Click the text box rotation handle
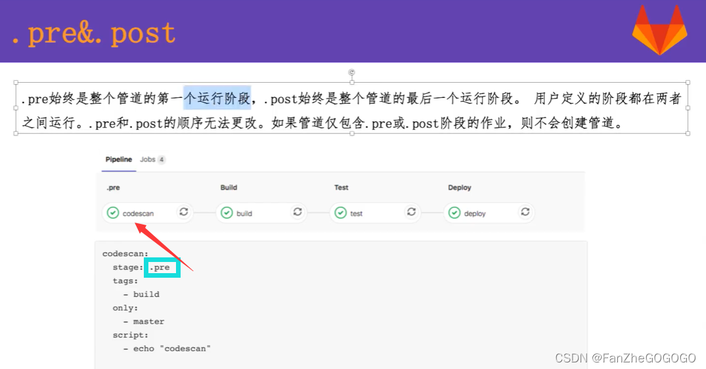The width and height of the screenshot is (706, 369). click(x=351, y=72)
